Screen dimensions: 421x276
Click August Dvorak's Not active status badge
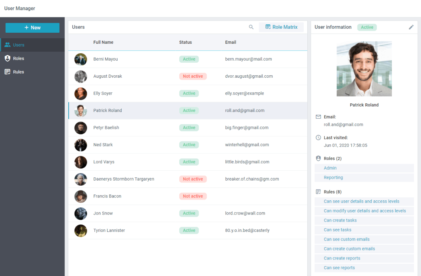click(193, 76)
